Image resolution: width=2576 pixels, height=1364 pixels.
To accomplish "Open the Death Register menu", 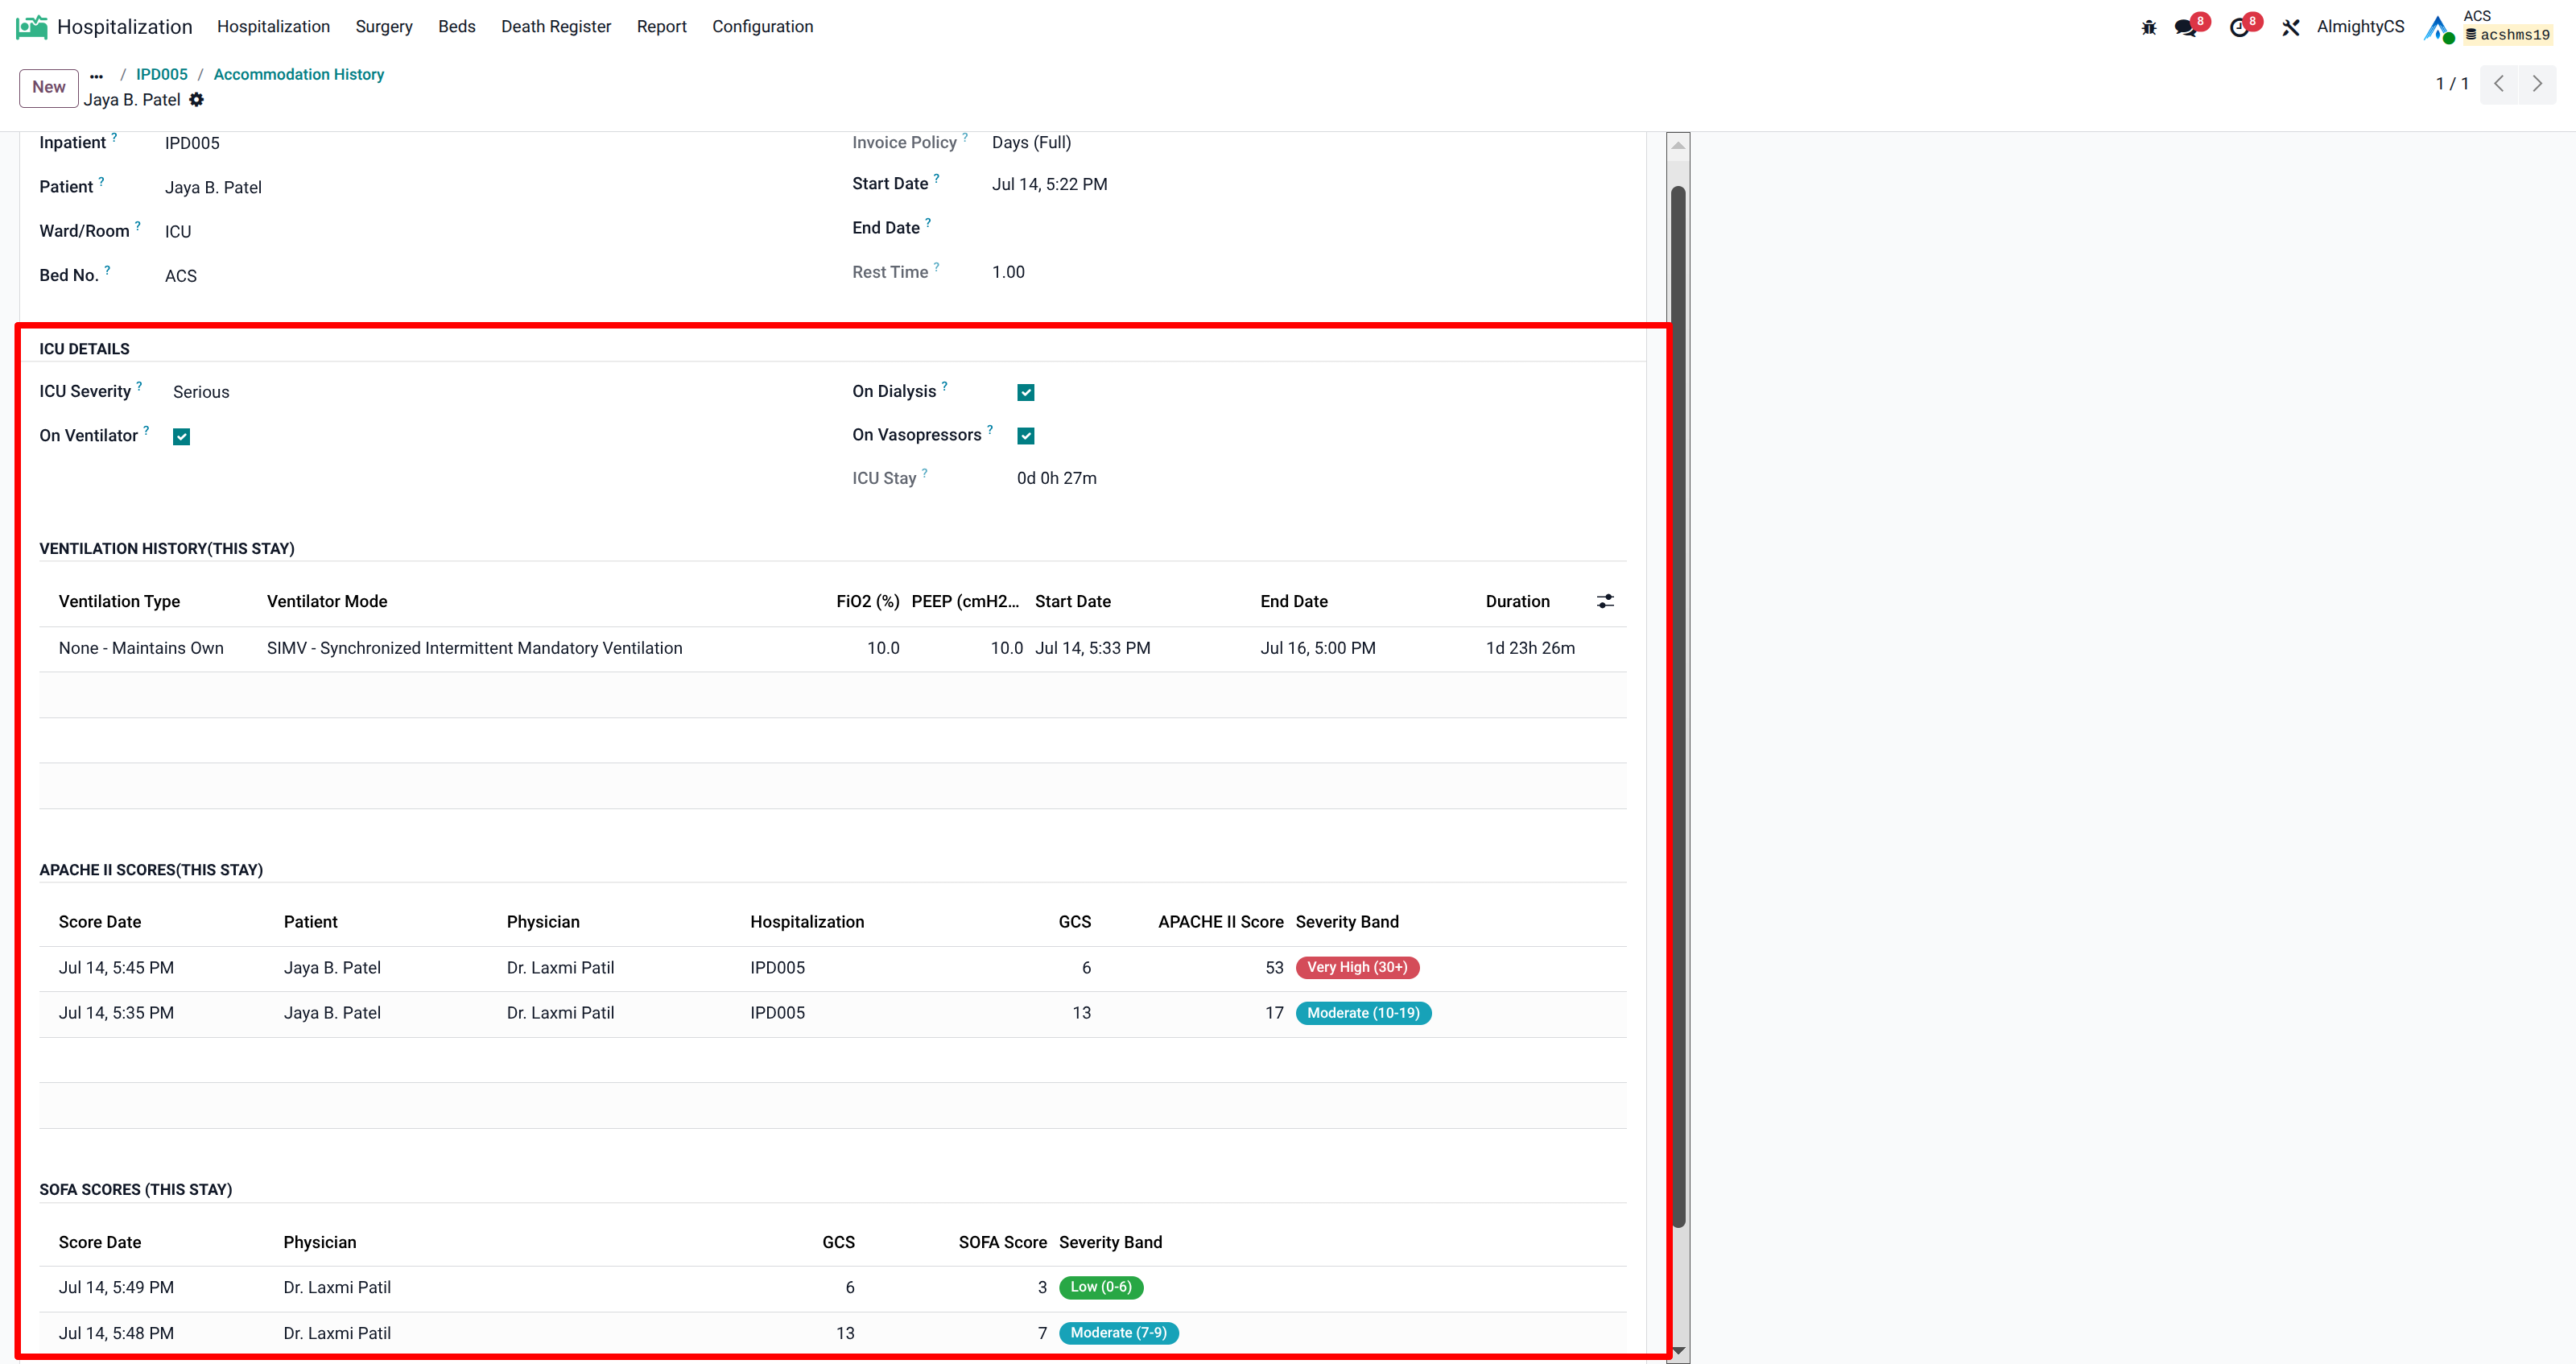I will [556, 27].
